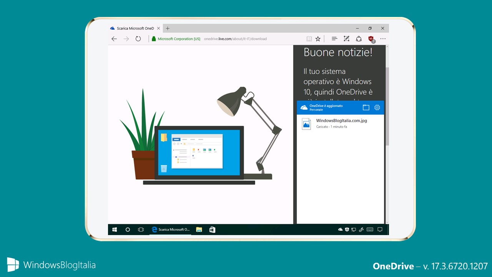Open Action Center notifications icon

[380, 230]
